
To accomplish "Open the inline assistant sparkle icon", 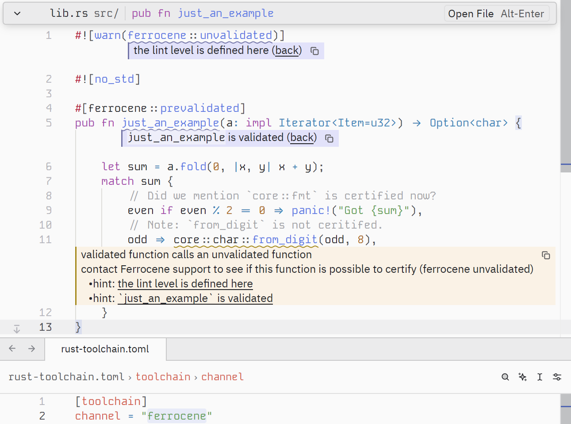I will 522,377.
